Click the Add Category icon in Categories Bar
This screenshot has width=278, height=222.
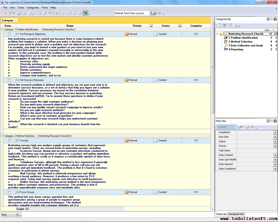click(220, 25)
